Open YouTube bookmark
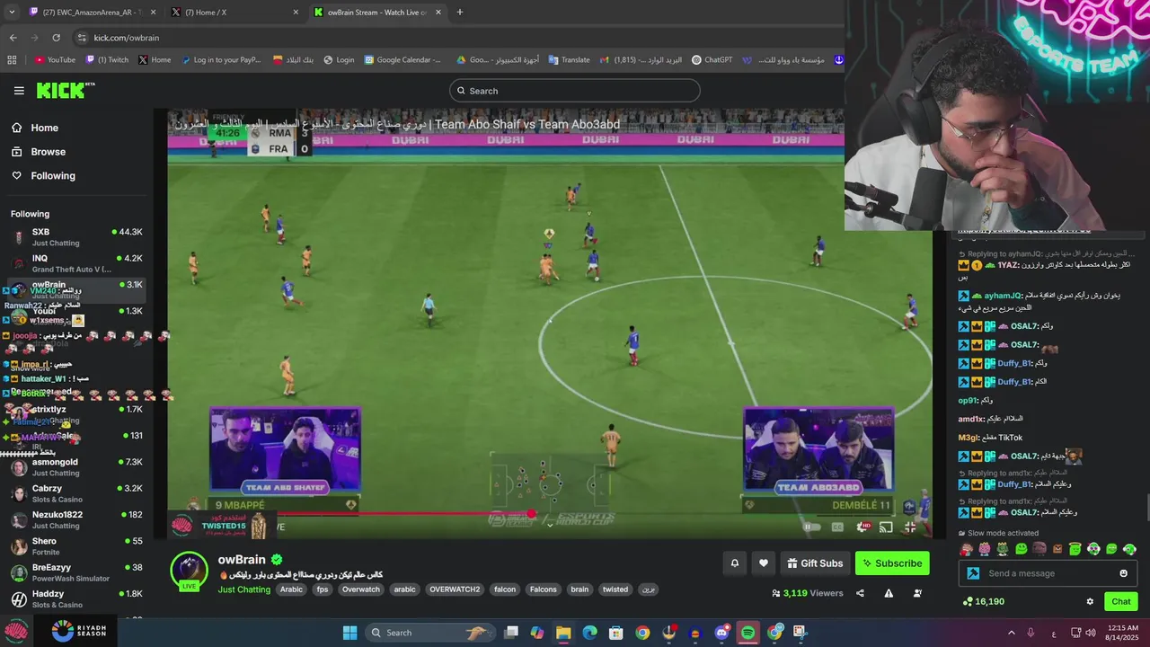 (x=56, y=60)
